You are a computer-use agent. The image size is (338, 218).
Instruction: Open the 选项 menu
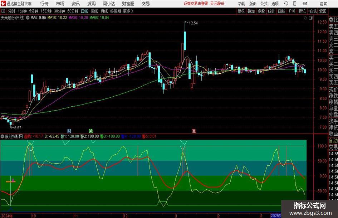tap(275, 4)
